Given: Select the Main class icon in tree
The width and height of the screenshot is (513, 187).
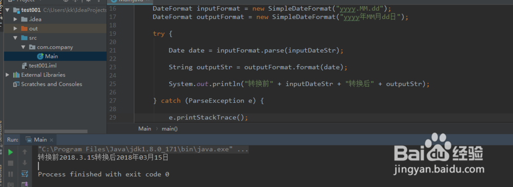Looking at the screenshot, I should (40, 56).
